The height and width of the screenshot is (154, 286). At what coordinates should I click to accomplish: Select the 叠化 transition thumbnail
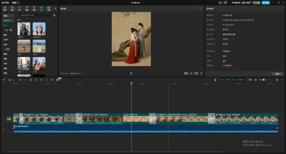point(24,46)
